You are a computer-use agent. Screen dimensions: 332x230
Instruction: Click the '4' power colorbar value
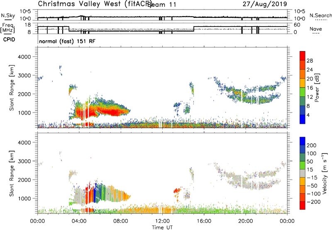(x=308, y=115)
